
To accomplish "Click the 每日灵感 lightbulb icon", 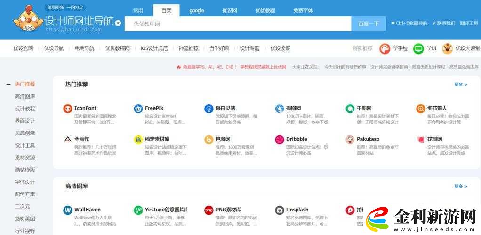I will coord(209,109).
